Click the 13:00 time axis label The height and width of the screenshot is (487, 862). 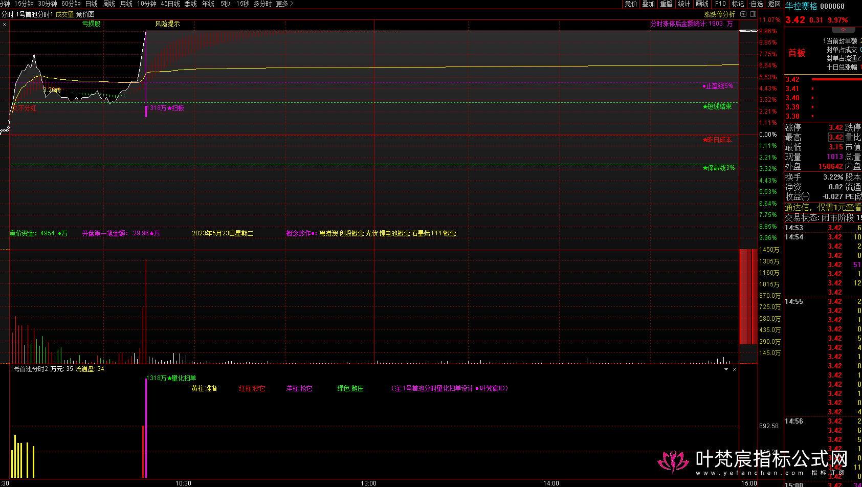(x=368, y=483)
